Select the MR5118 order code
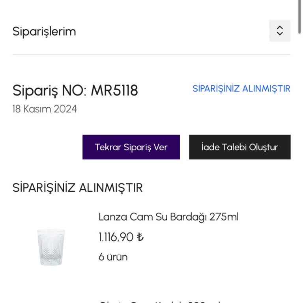The width and height of the screenshot is (303, 303). tap(114, 91)
